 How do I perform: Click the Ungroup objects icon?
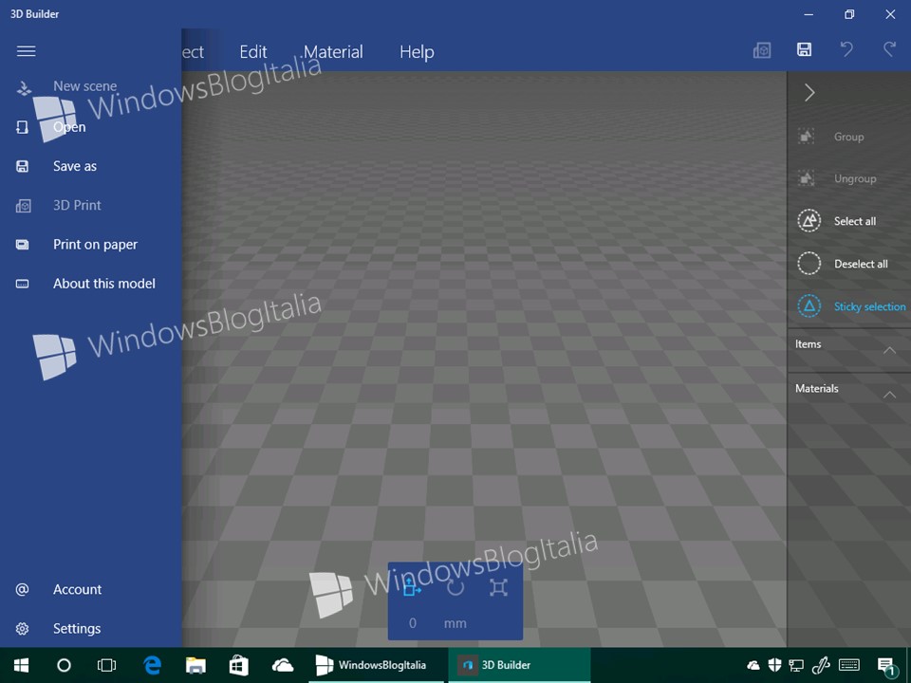point(807,178)
